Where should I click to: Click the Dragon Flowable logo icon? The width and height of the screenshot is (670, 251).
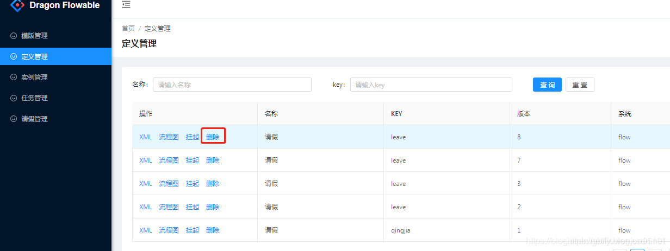[x=17, y=6]
